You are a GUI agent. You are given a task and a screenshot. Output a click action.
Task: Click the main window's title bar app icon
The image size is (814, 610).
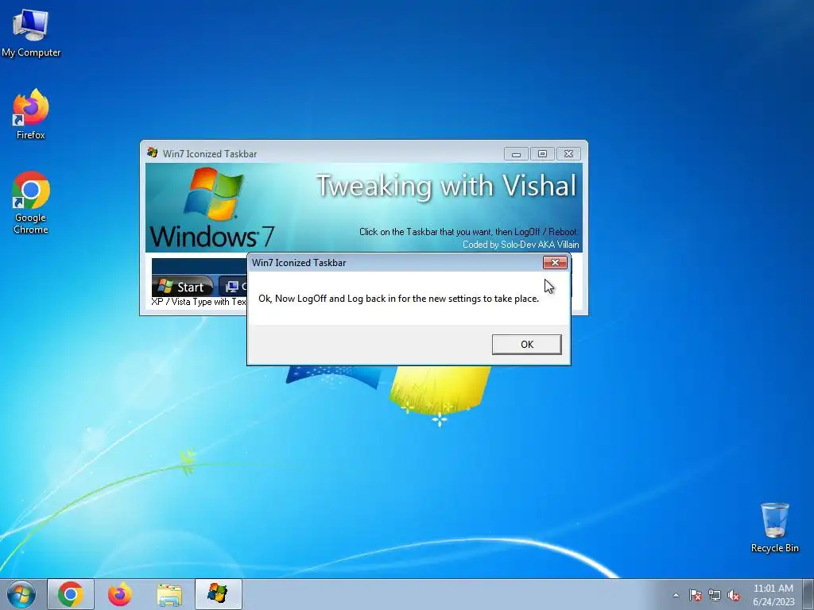coord(152,153)
